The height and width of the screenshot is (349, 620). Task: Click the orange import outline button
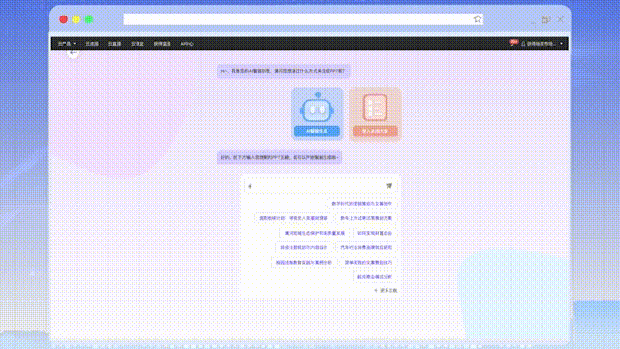click(375, 131)
